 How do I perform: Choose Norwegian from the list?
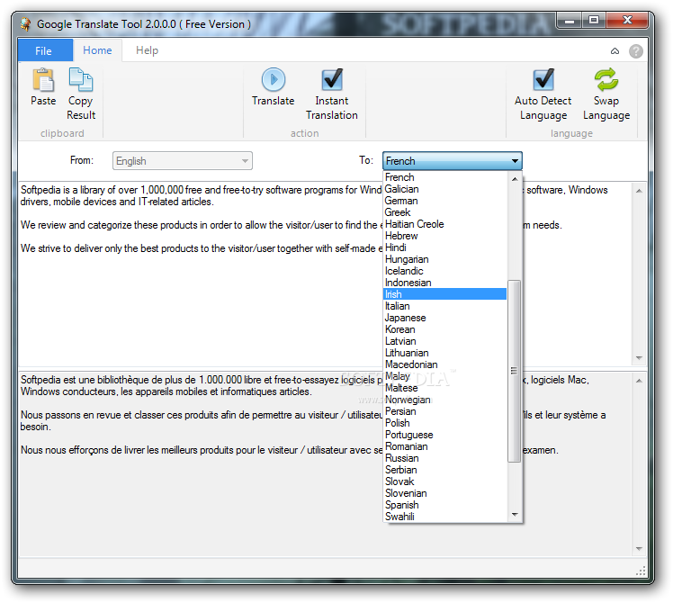coord(444,400)
